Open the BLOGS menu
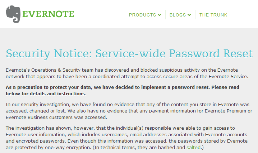 pyautogui.click(x=178, y=15)
